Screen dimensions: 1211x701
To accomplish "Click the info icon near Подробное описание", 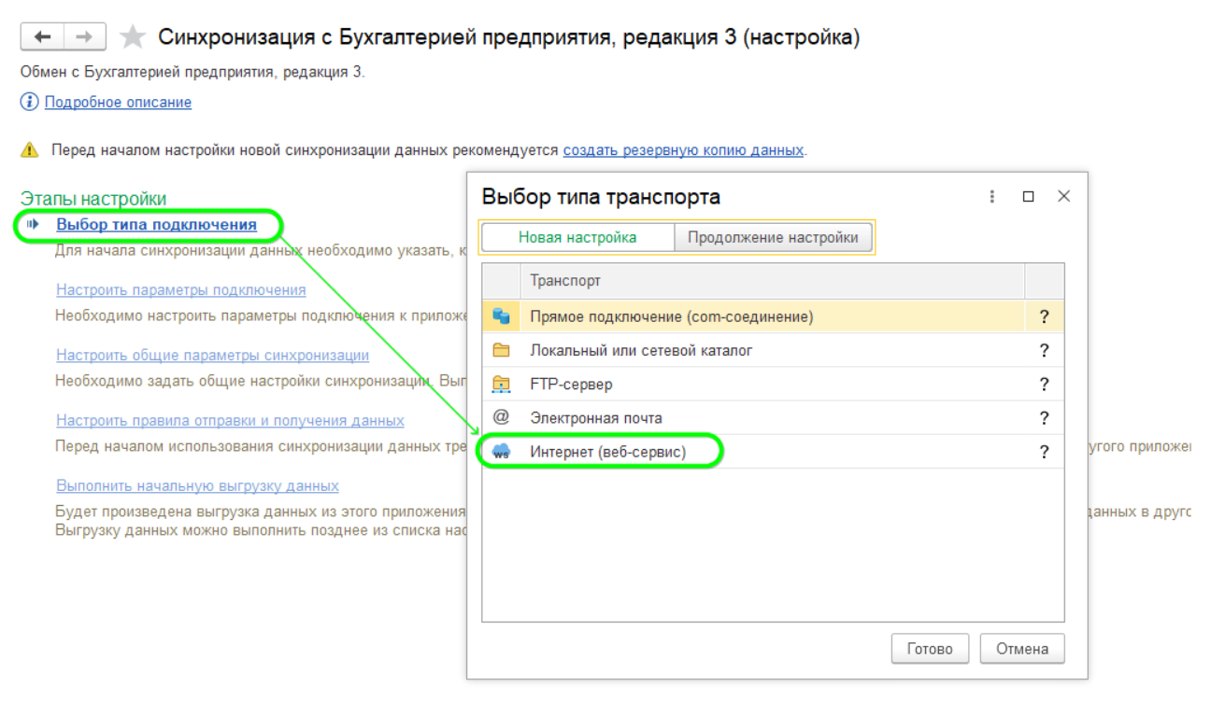I will pos(30,102).
